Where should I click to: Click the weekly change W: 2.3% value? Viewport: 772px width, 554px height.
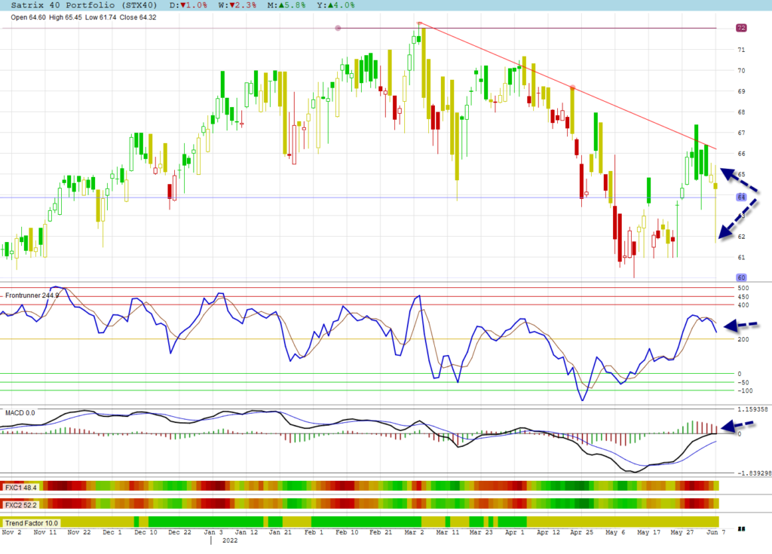pyautogui.click(x=237, y=5)
